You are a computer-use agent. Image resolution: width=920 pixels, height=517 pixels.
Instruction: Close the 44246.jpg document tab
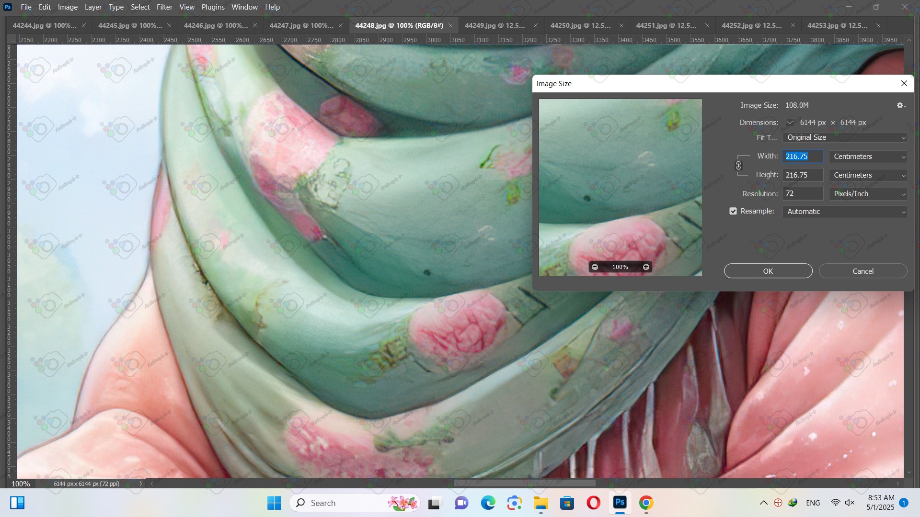(x=255, y=25)
